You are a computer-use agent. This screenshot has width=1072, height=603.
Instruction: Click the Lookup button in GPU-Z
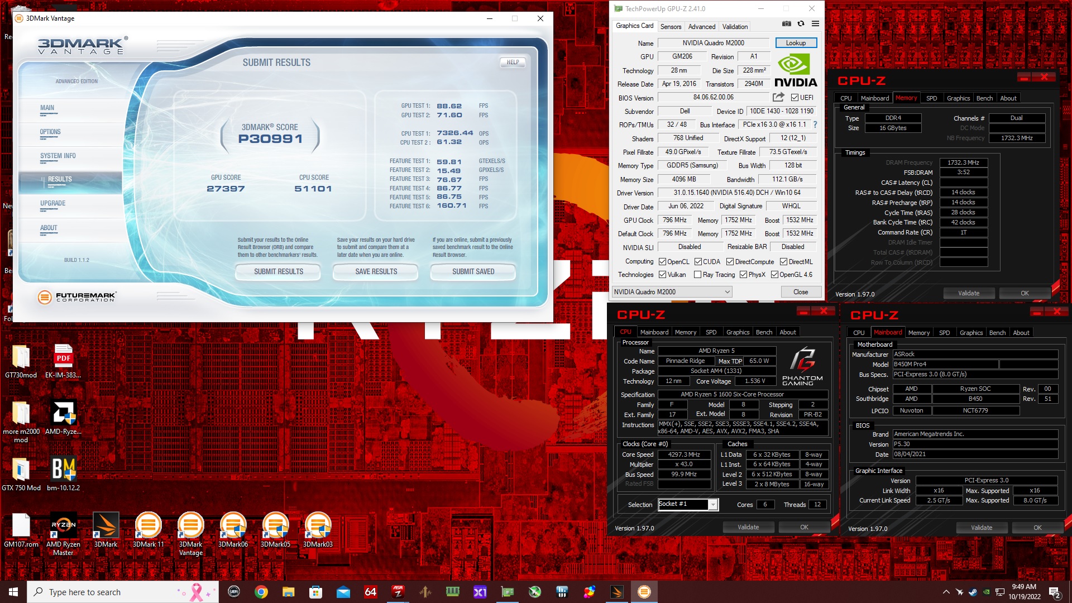click(796, 43)
